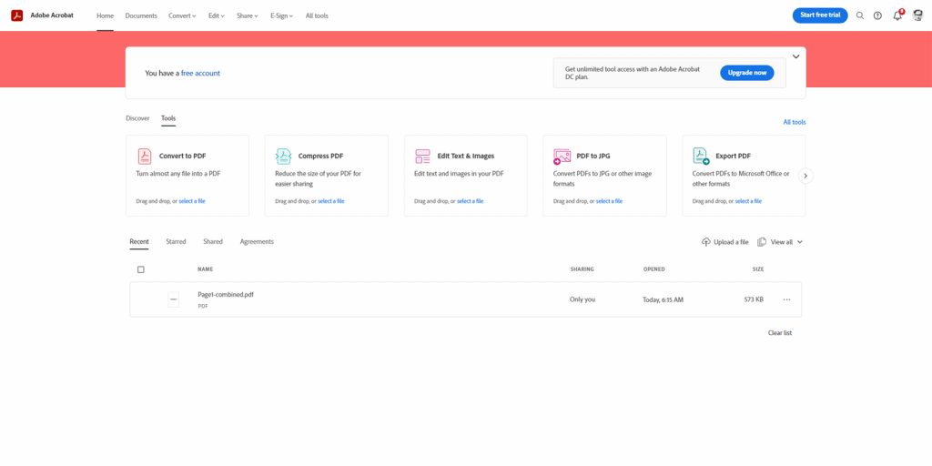Click the Adobe Acrobat logo icon

click(16, 15)
